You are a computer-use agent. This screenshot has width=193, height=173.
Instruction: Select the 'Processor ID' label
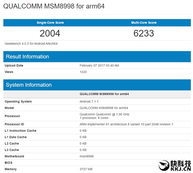[14, 124]
